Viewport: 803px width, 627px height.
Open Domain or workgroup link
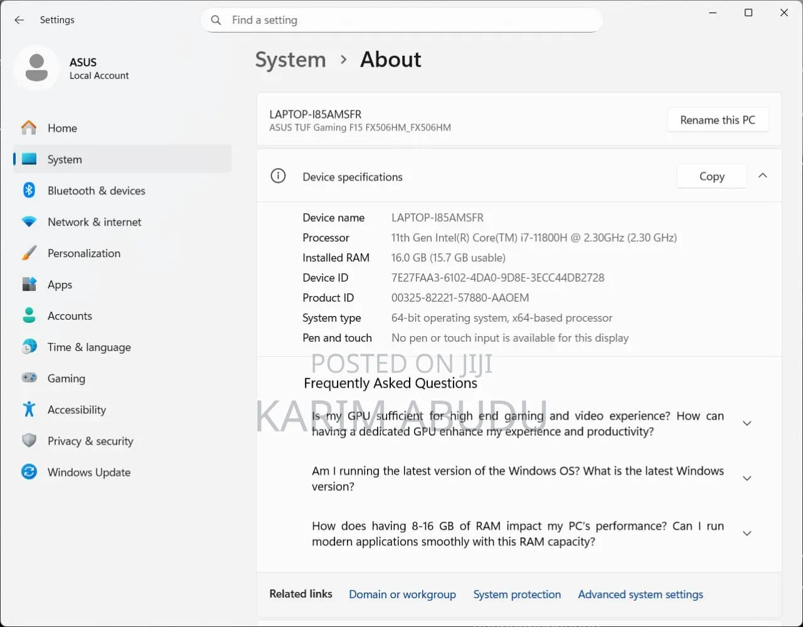pyautogui.click(x=402, y=594)
